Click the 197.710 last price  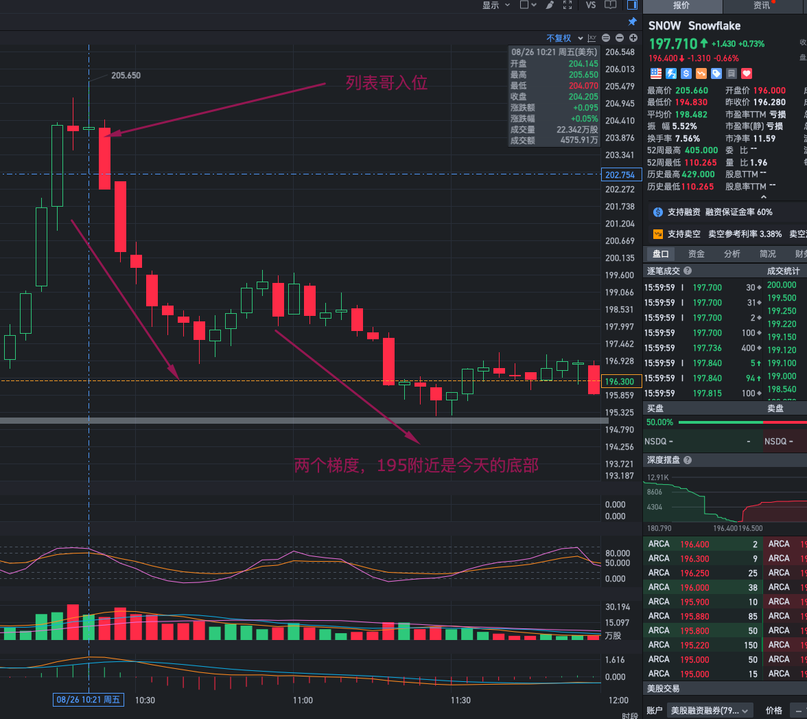(673, 44)
